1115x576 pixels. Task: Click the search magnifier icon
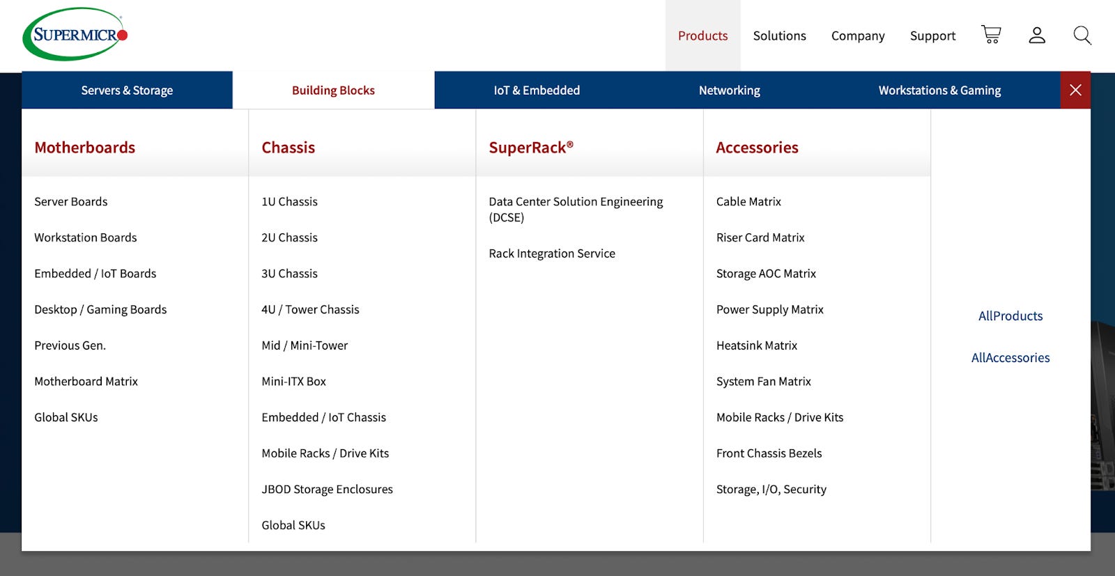point(1082,35)
